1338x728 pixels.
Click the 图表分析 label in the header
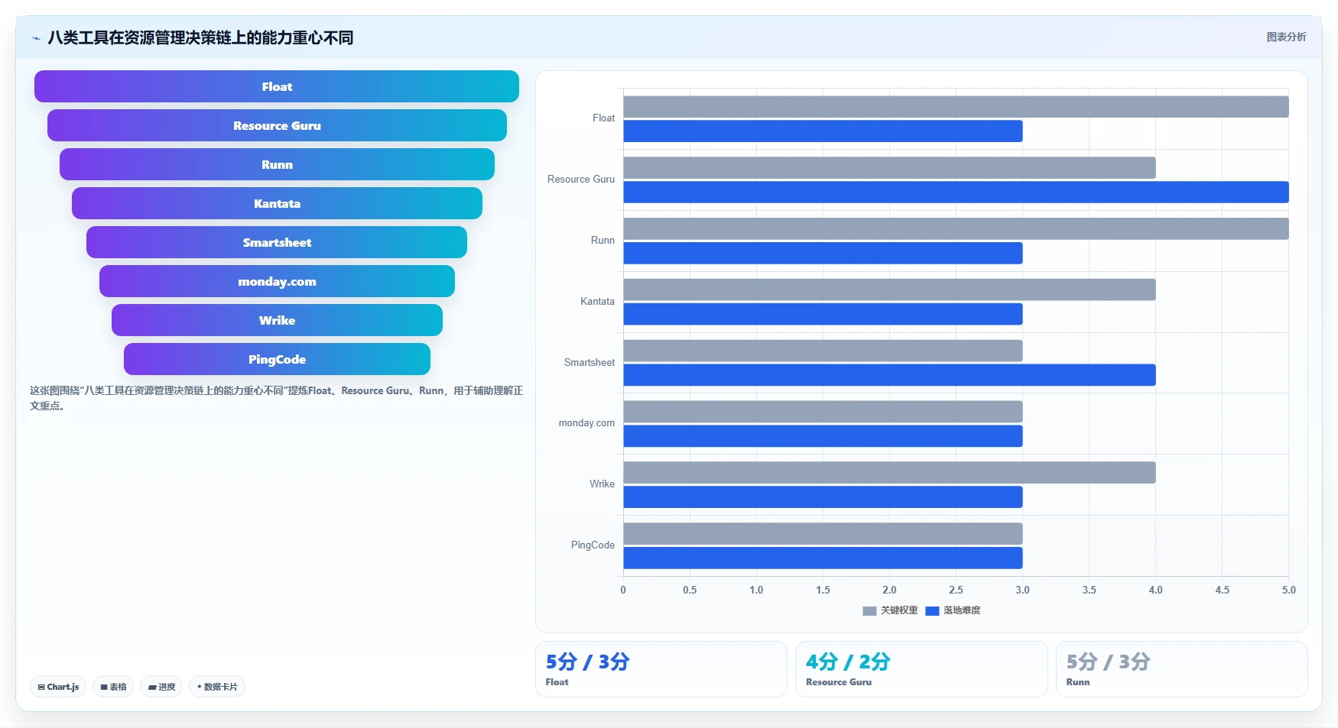[1286, 37]
